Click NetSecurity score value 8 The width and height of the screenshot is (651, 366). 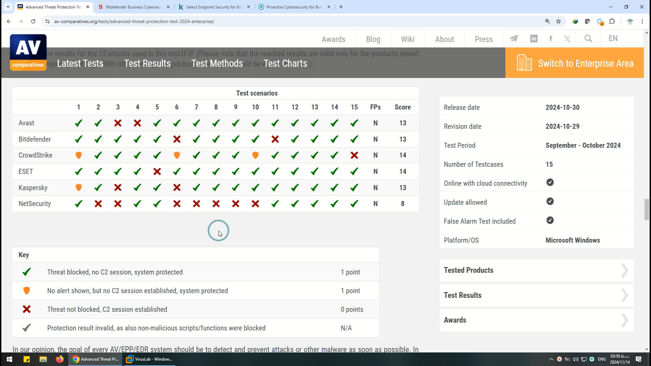click(x=402, y=204)
